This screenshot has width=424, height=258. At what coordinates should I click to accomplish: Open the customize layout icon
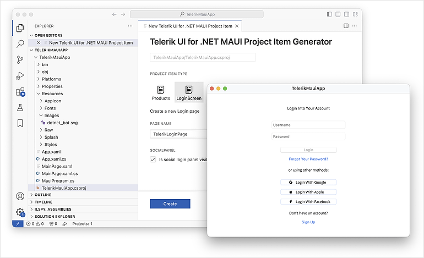[355, 14]
